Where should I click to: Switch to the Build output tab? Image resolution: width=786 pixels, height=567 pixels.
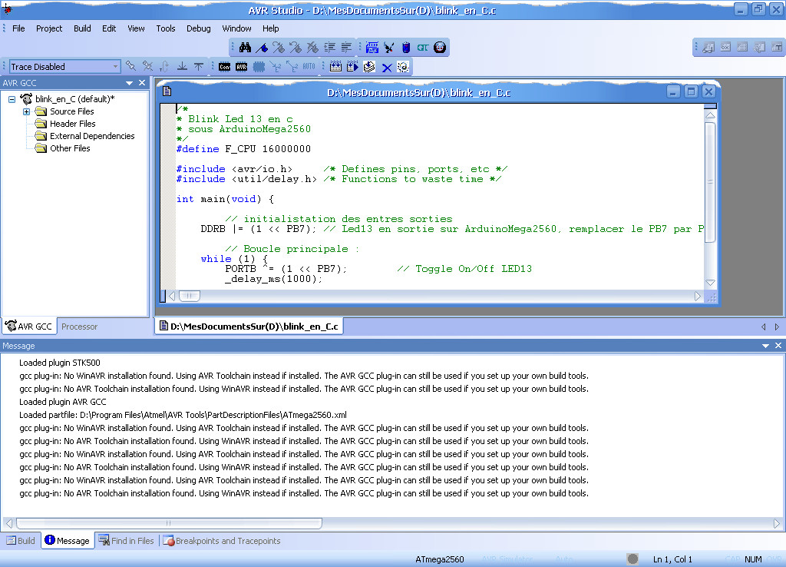pos(21,541)
